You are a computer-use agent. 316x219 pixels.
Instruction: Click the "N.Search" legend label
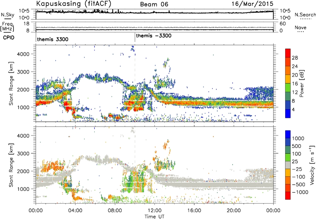[305, 15]
